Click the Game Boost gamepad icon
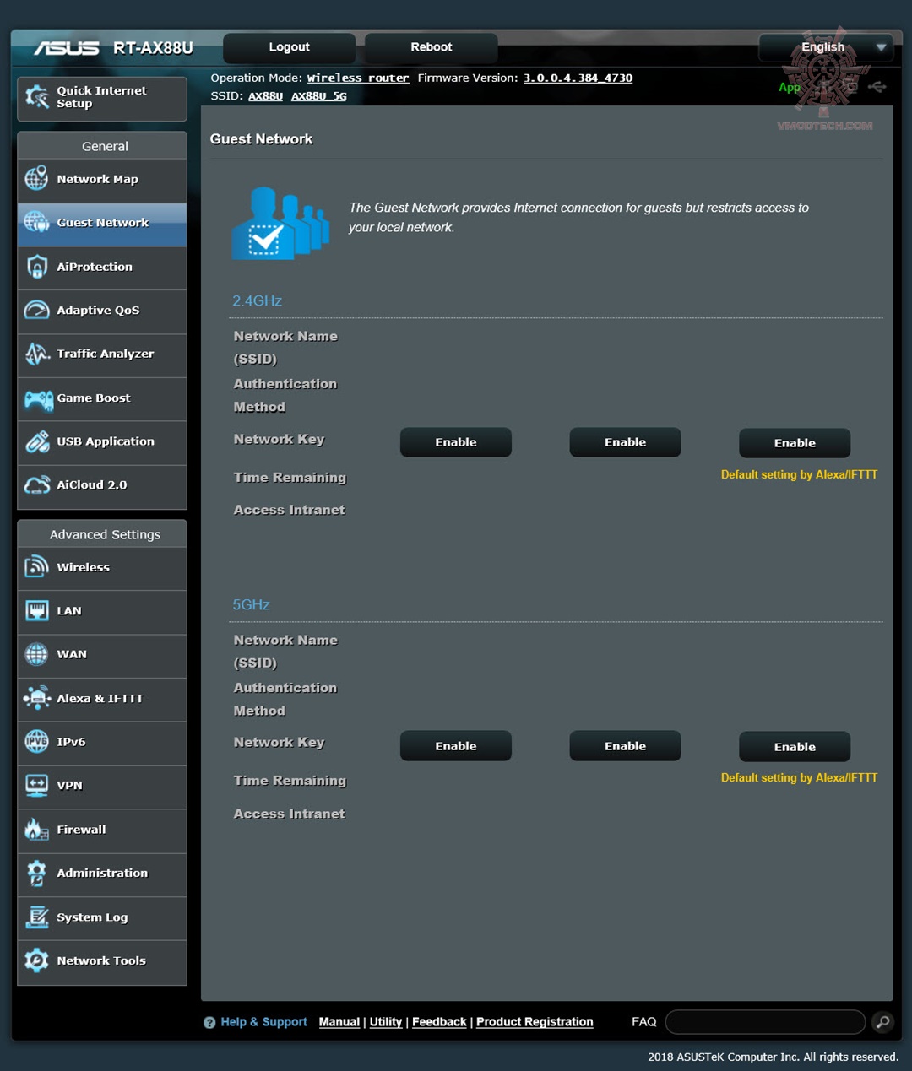The image size is (912, 1071). (x=38, y=398)
